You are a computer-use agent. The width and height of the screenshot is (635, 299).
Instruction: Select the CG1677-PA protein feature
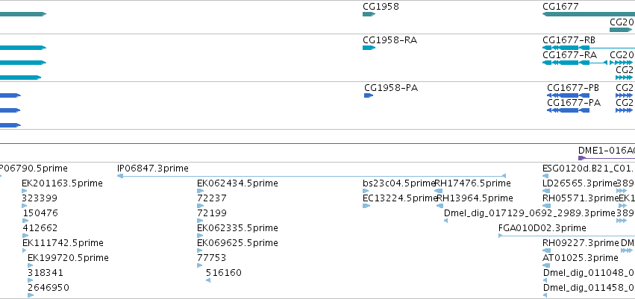(568, 110)
